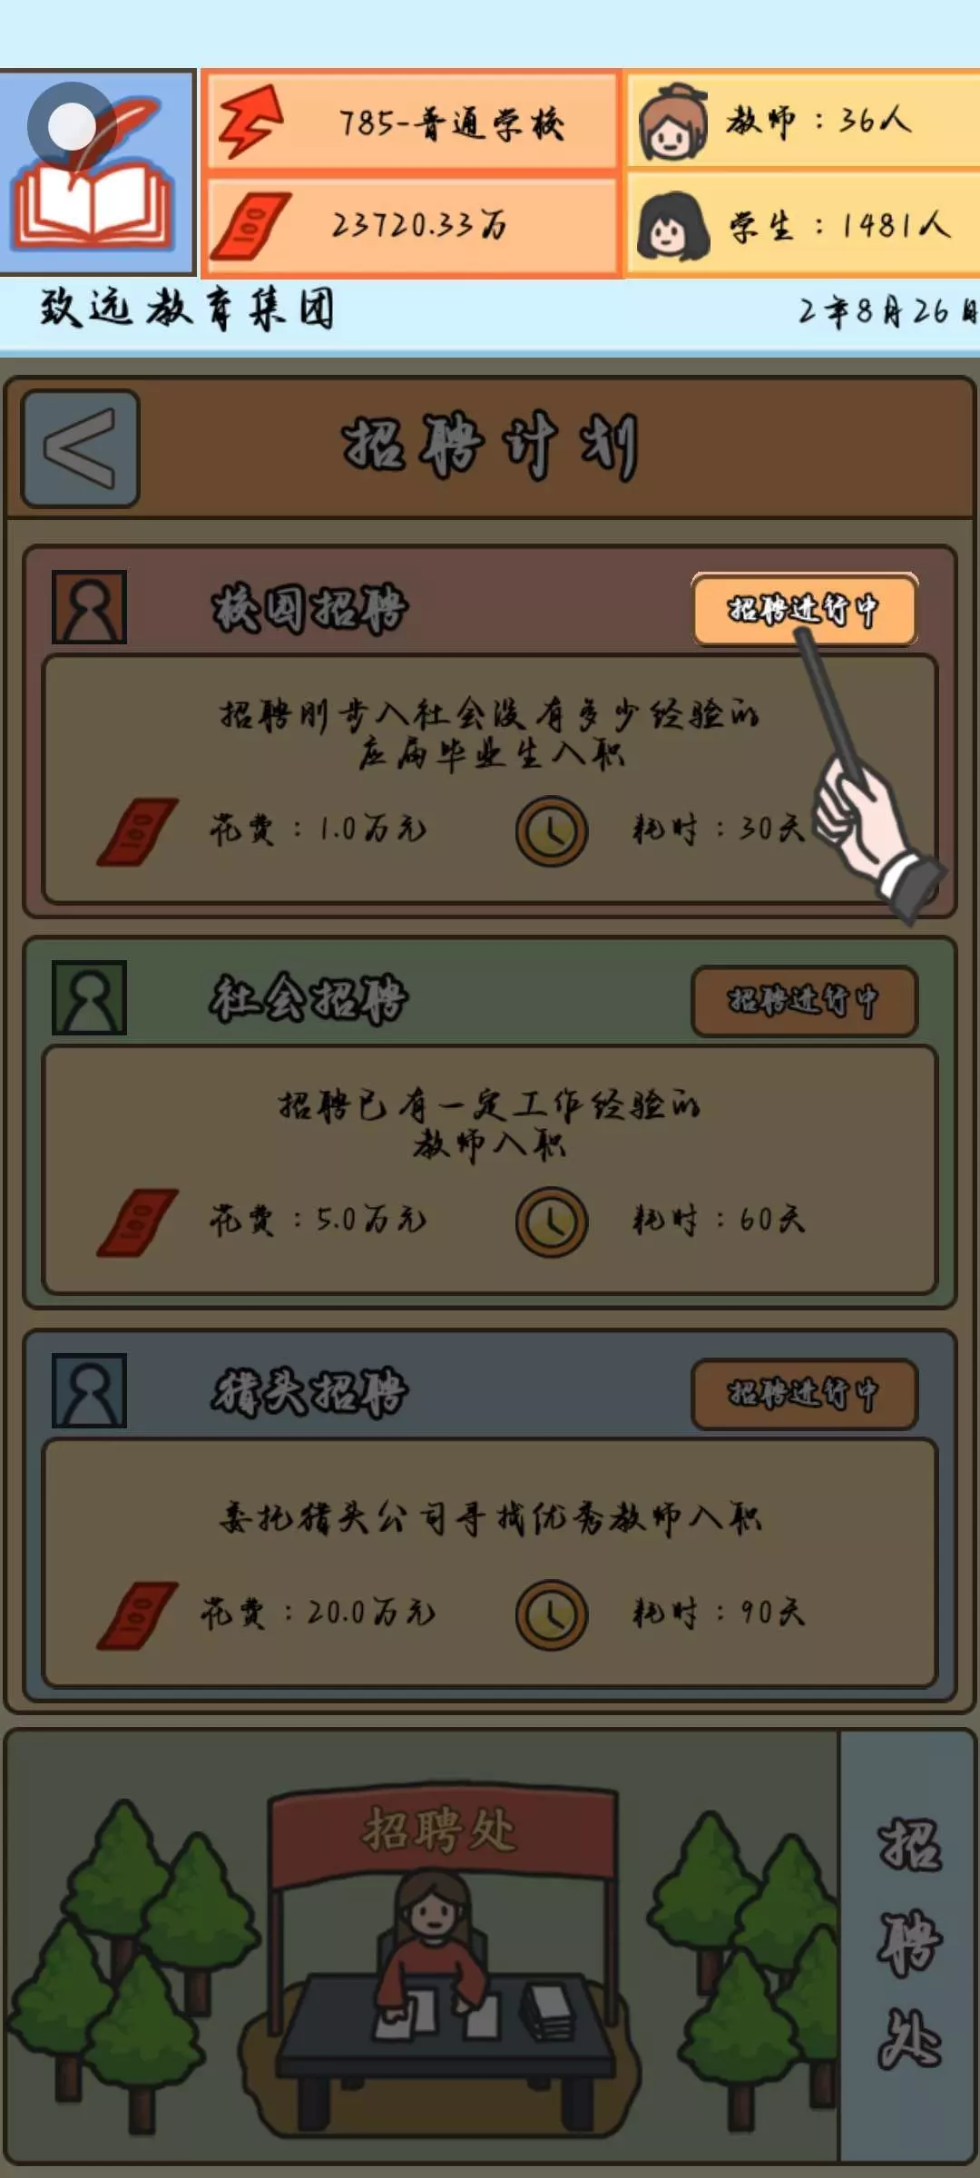Screen dimensions: 980x2178
Task: Tap the red lightning reputation icon
Action: point(250,121)
